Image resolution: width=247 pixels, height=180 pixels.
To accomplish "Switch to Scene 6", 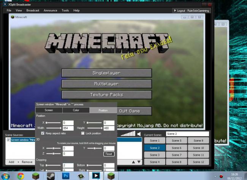I will coord(177,148).
